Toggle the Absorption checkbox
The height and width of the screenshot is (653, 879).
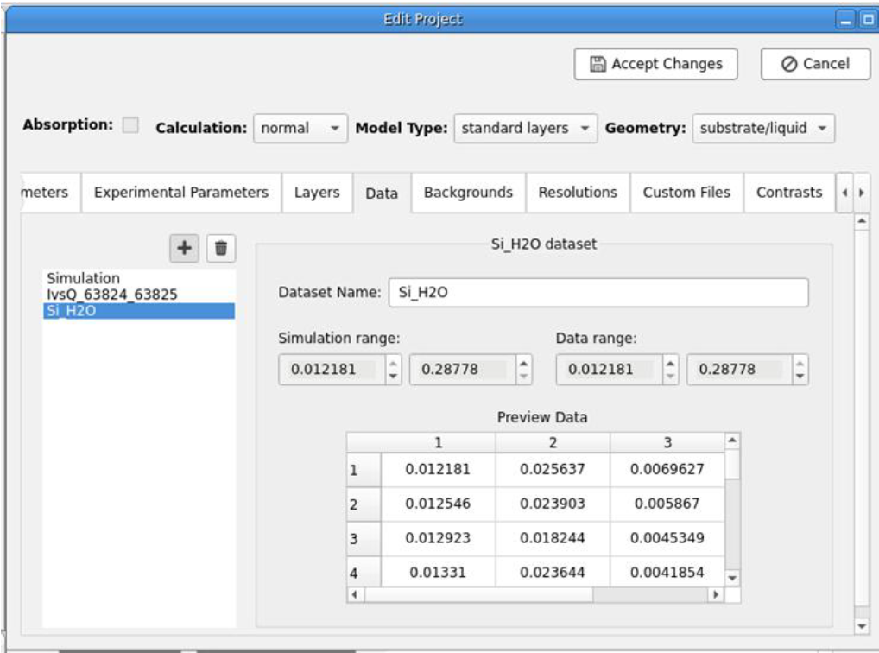[x=130, y=124]
